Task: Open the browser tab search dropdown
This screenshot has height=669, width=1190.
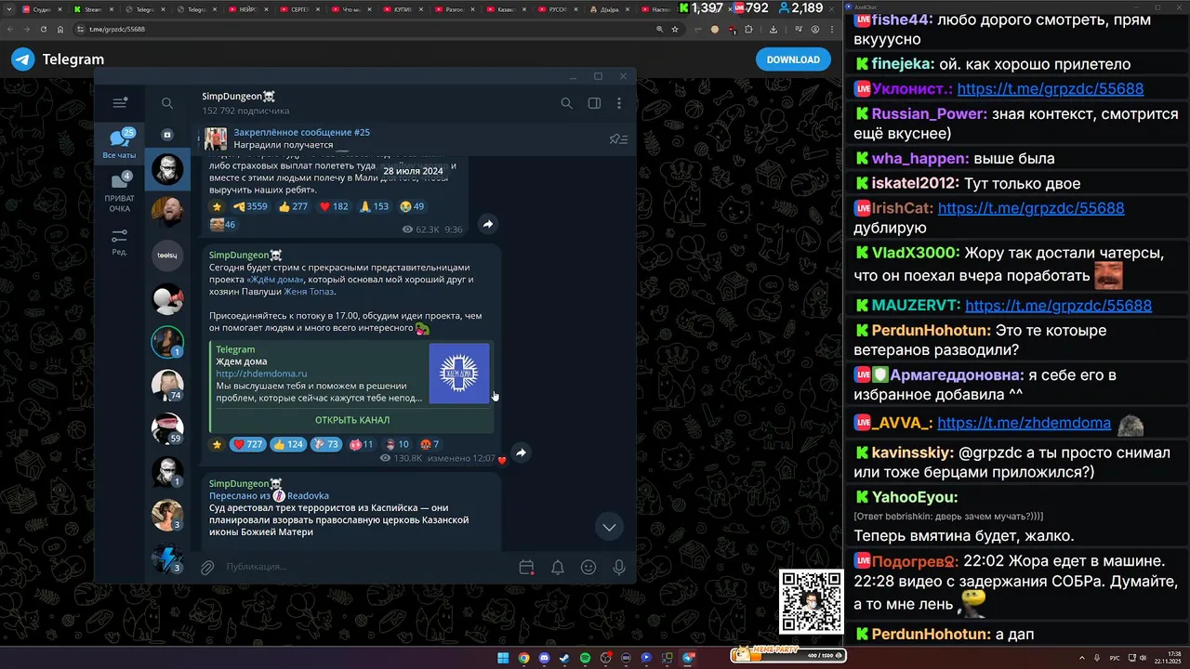Action: (9, 8)
